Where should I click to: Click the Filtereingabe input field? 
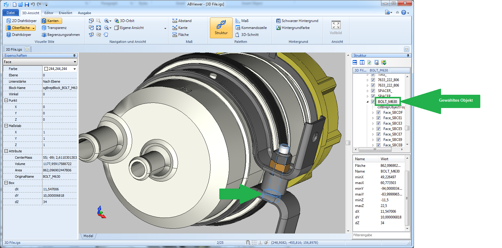(381, 235)
